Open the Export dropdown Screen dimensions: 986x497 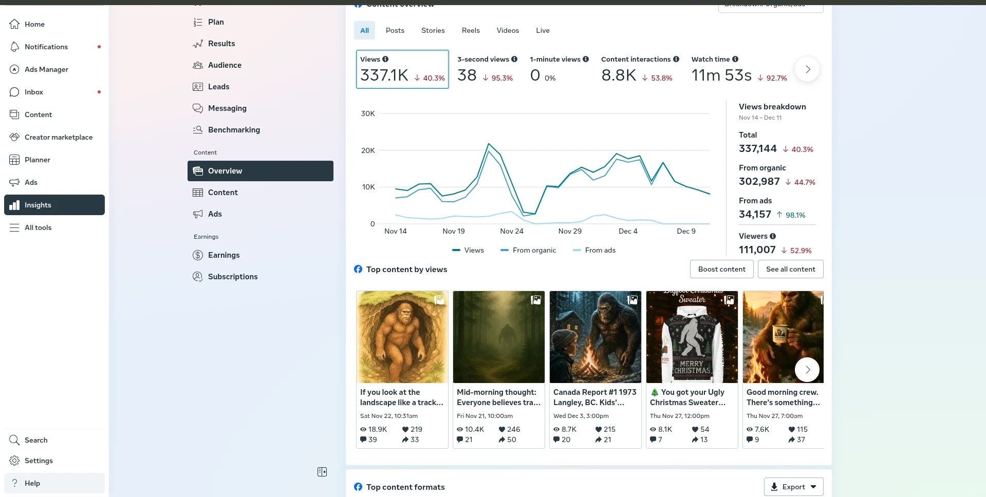point(793,487)
